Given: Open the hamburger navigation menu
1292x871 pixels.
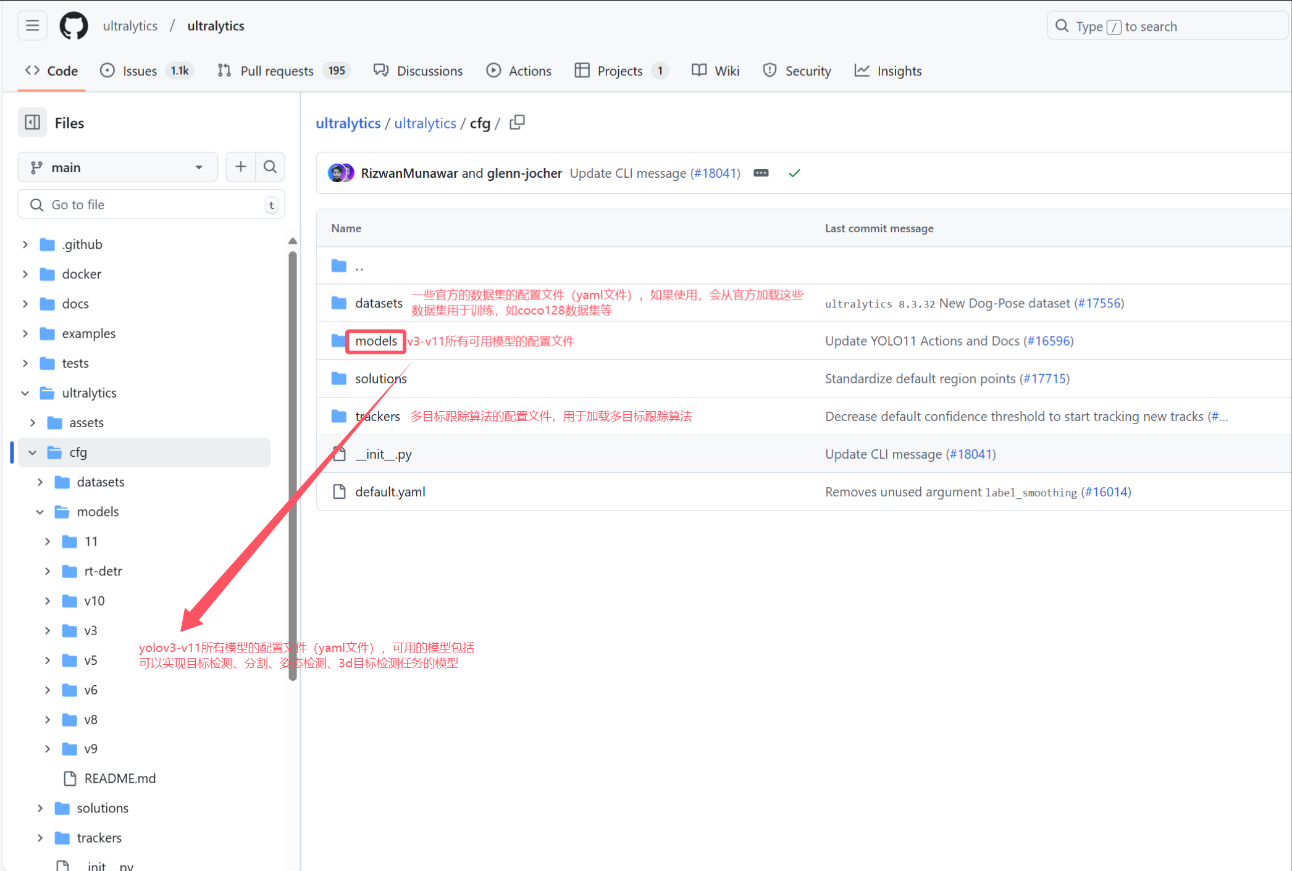Looking at the screenshot, I should pyautogui.click(x=32, y=26).
